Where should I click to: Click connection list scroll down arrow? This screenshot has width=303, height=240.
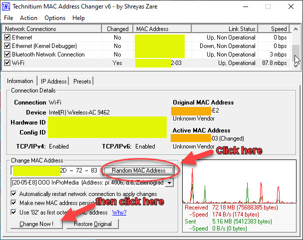pos(296,66)
